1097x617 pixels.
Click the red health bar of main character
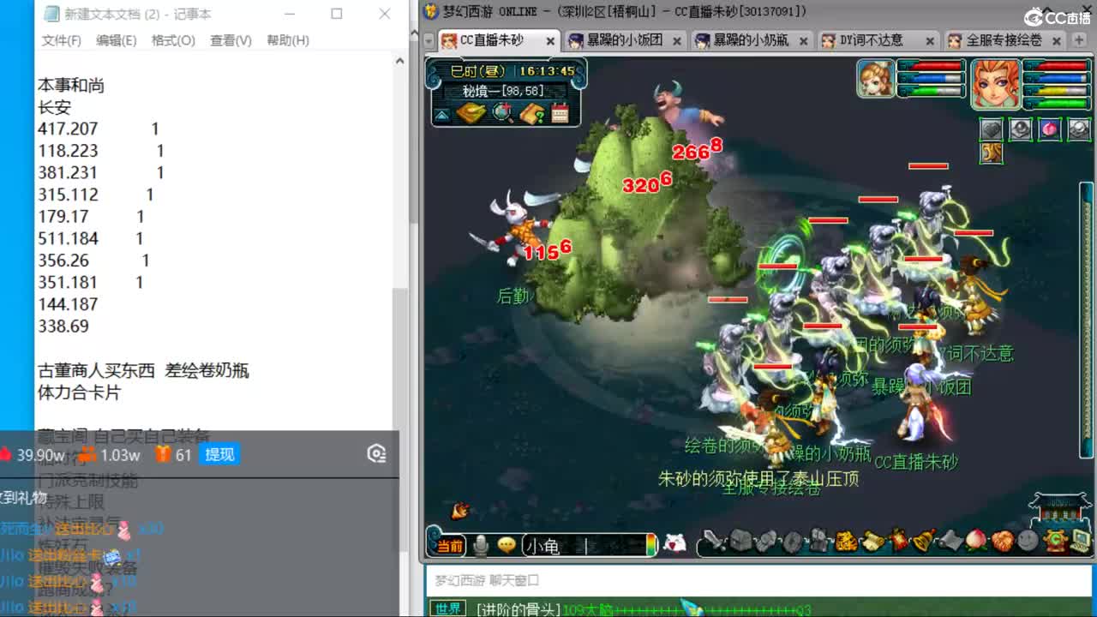(1057, 66)
